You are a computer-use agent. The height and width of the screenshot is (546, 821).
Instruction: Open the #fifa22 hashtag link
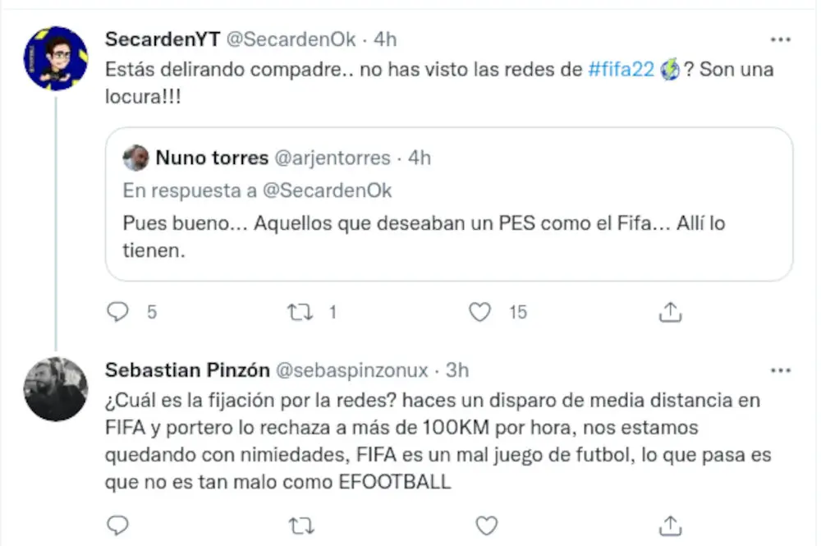click(621, 70)
